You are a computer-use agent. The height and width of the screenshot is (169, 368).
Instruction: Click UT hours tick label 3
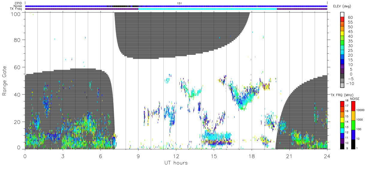tap(63, 156)
